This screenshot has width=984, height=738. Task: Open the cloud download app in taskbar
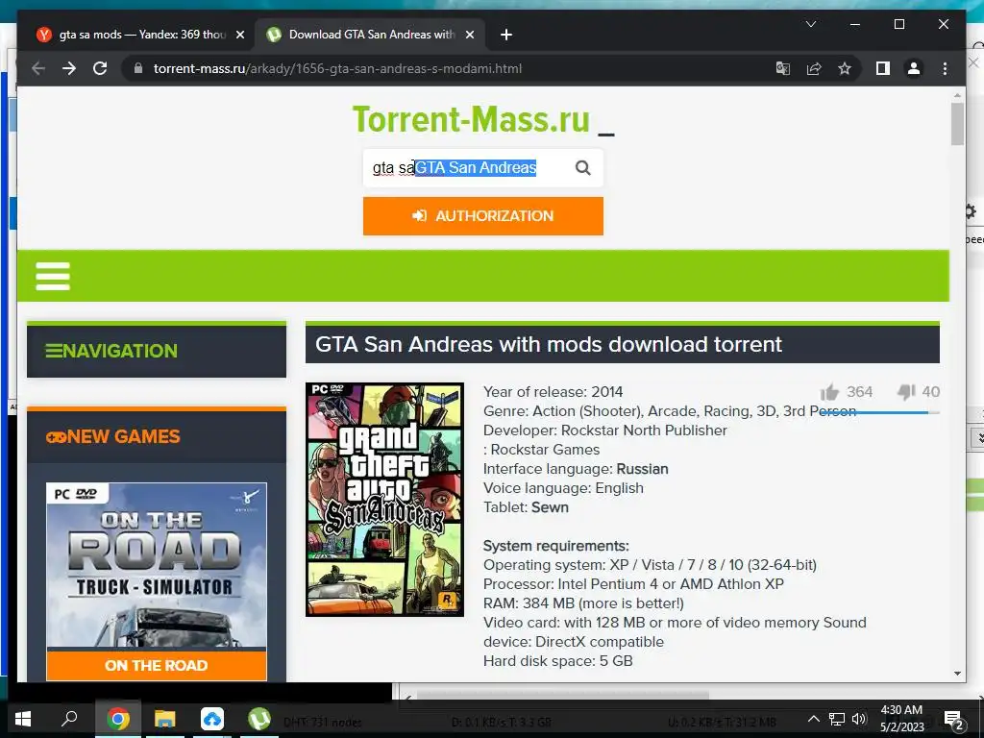point(212,719)
